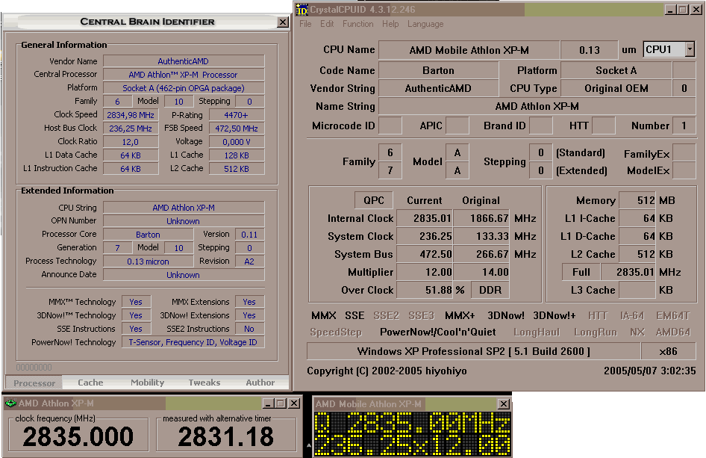
Task: Close the yellow LED clock display window
Action: (503, 404)
